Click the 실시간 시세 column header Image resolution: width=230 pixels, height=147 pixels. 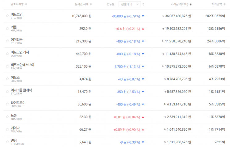coord(82,4)
